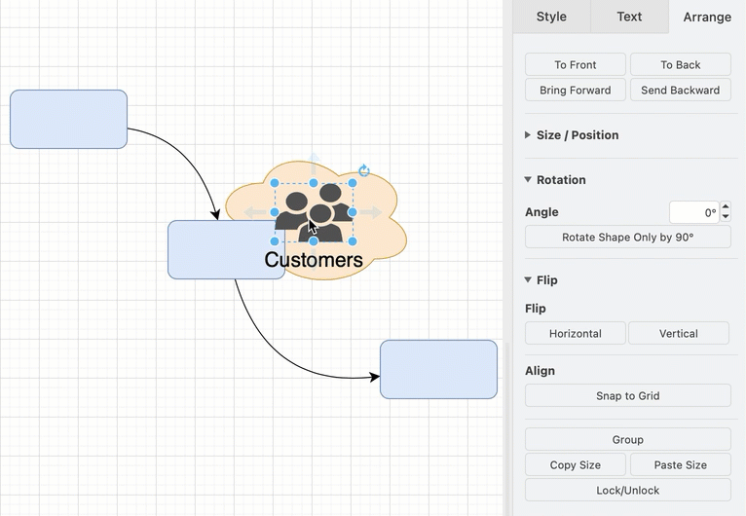Click Copy Size
Viewport: 746px width, 516px height.
point(576,464)
